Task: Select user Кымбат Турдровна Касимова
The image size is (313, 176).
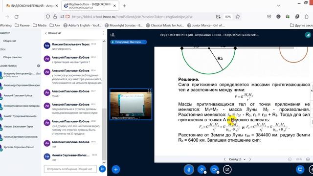Action: [x=21, y=116]
